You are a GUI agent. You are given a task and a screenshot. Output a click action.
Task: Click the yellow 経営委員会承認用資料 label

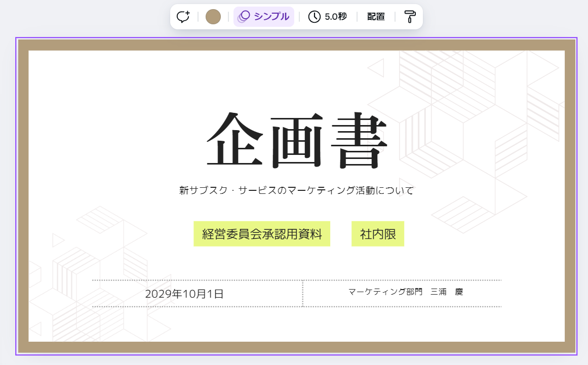[x=262, y=234]
